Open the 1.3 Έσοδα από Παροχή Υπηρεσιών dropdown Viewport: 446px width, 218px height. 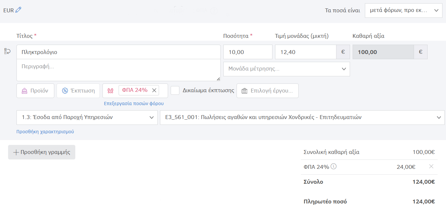point(87,117)
